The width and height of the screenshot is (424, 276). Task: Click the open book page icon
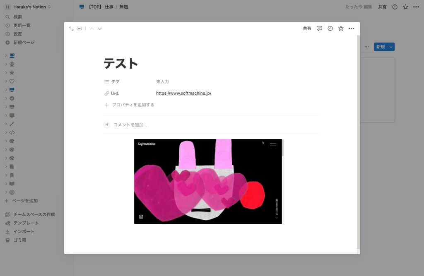[x=12, y=184]
